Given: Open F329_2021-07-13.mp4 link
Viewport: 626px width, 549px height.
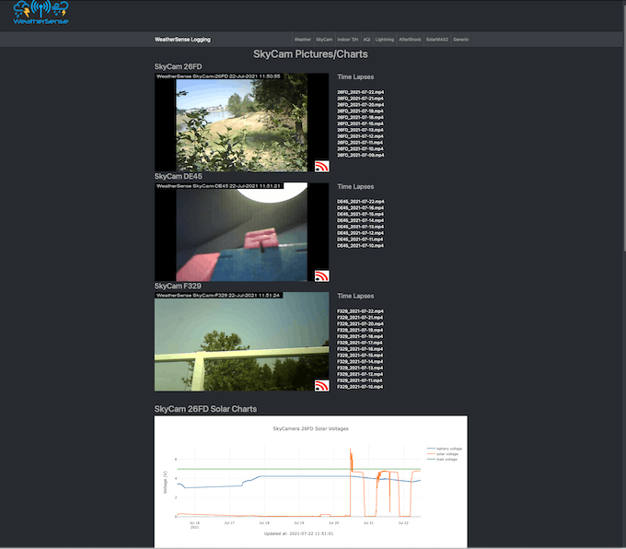Looking at the screenshot, I should tap(360, 368).
